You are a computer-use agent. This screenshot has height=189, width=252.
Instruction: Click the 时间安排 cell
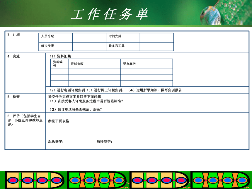[x=123, y=38]
